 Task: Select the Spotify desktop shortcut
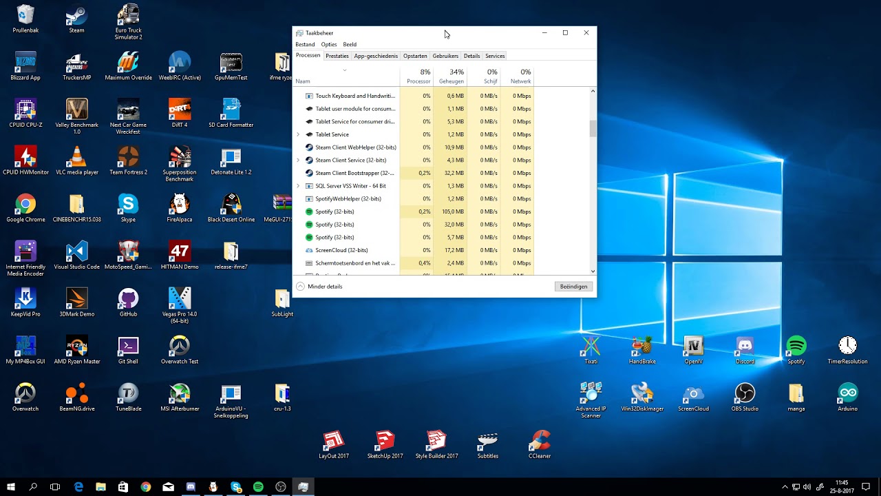click(796, 350)
